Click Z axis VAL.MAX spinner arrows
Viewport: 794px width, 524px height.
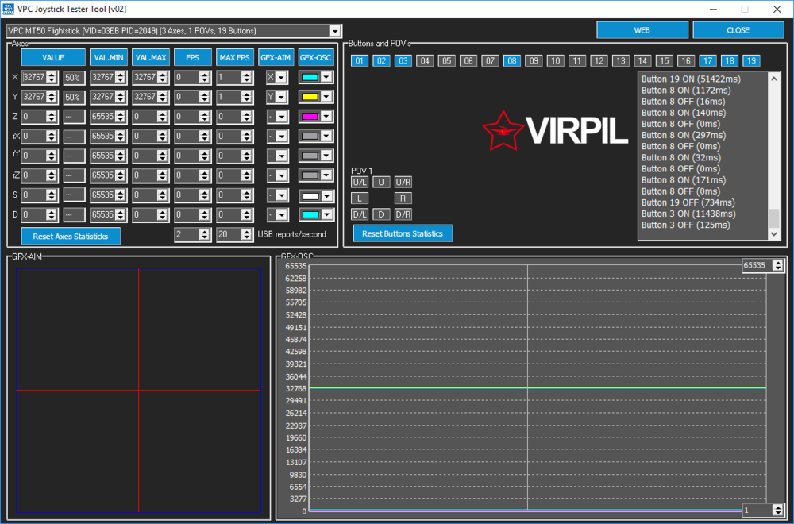click(163, 117)
